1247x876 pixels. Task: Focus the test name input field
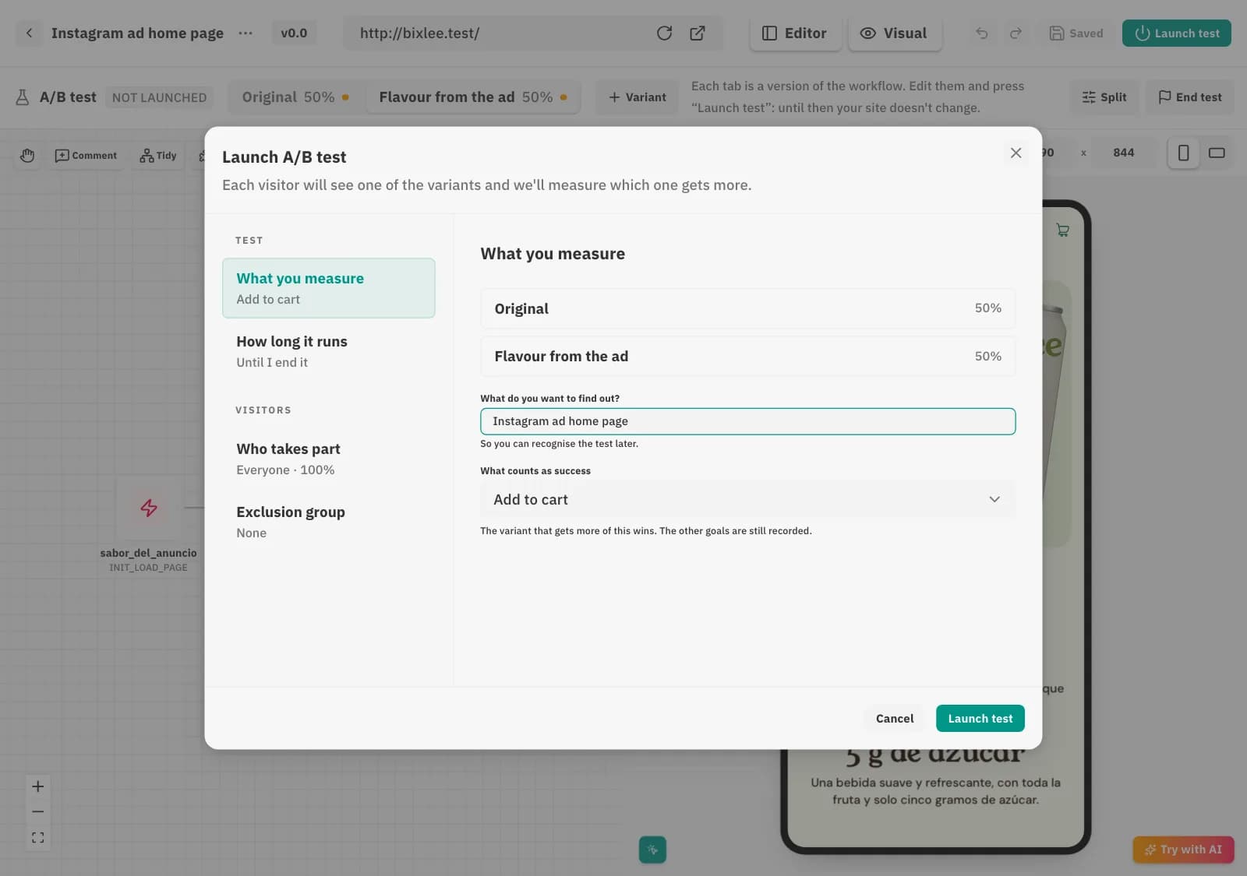pos(747,421)
